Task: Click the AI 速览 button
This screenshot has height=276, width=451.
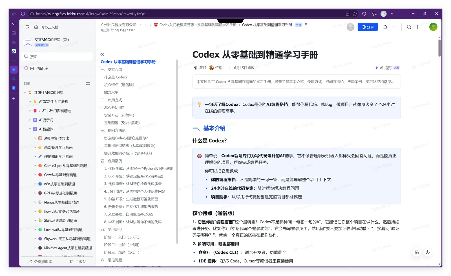Action: [387, 68]
